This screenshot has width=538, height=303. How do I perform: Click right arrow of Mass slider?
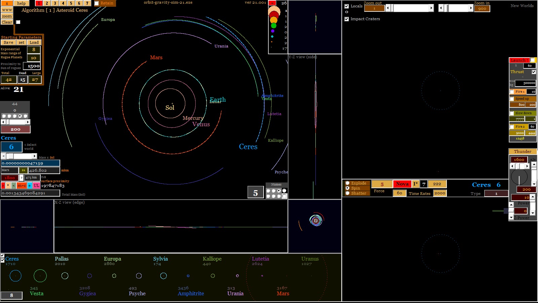[34, 156]
